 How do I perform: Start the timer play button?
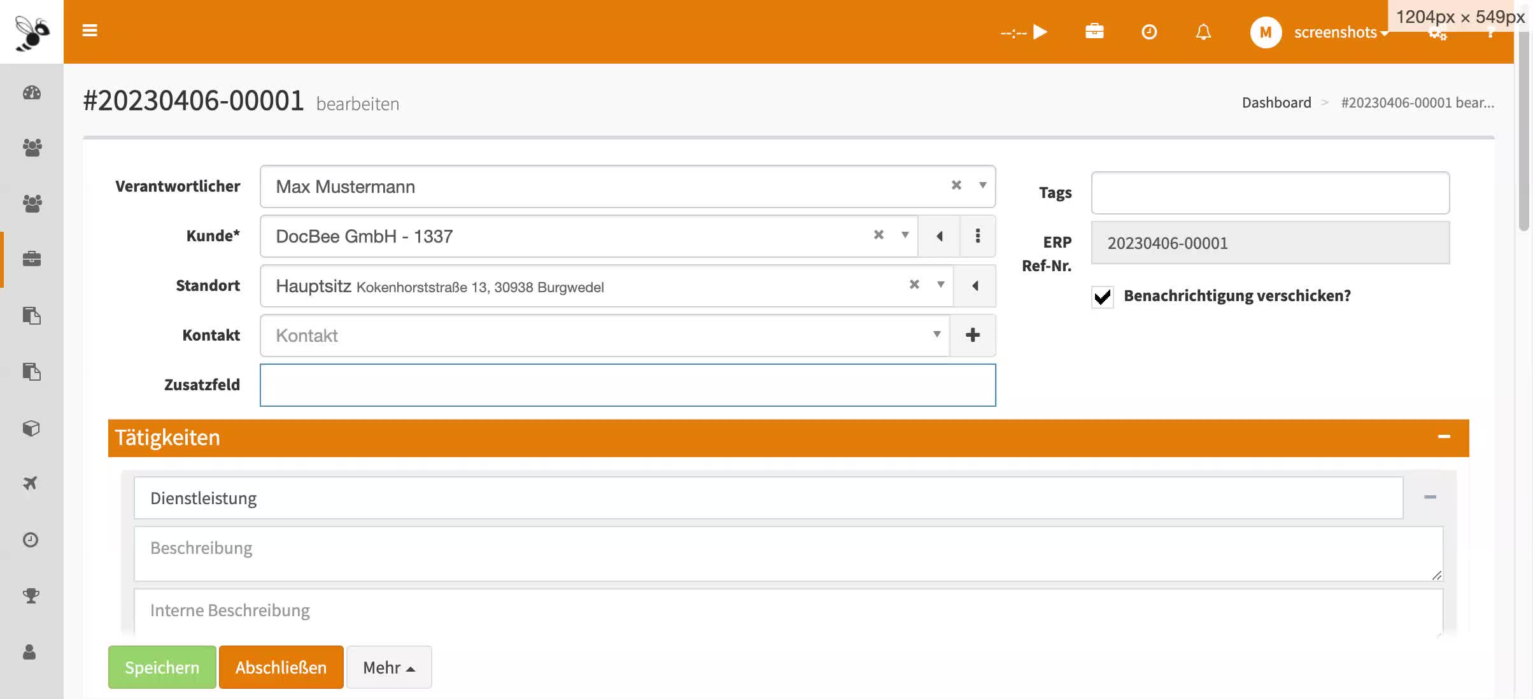pos(1040,32)
